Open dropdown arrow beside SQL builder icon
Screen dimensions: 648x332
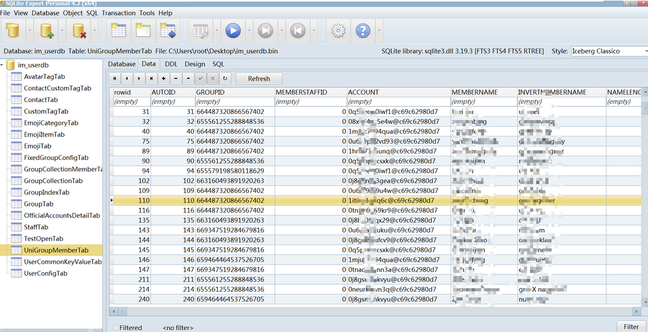pos(217,31)
